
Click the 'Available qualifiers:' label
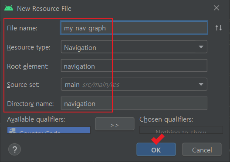[x=36, y=119]
